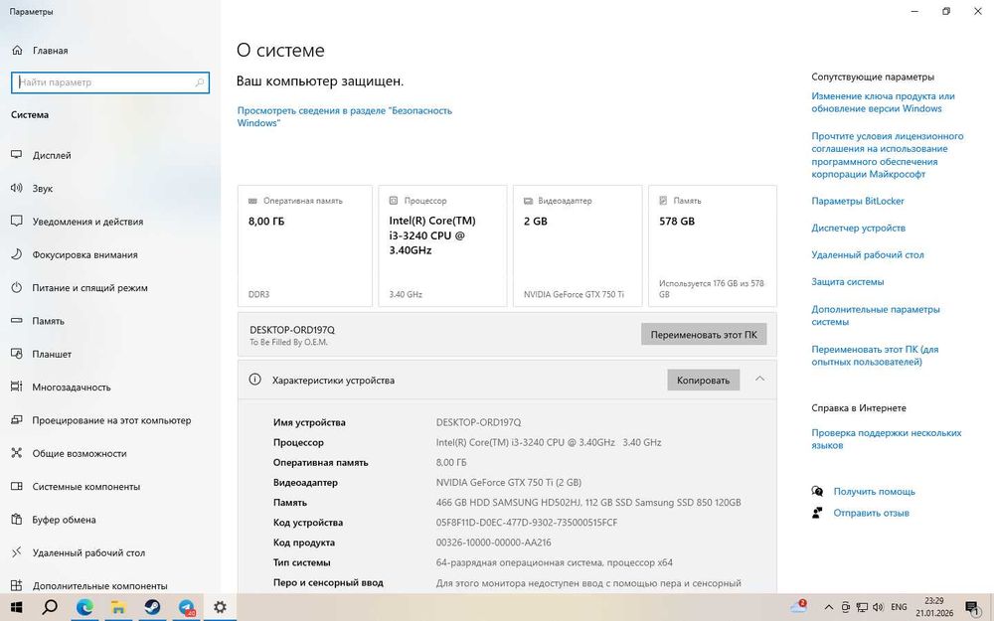Click the Копировать button
Image resolution: width=994 pixels, height=621 pixels.
coord(703,381)
